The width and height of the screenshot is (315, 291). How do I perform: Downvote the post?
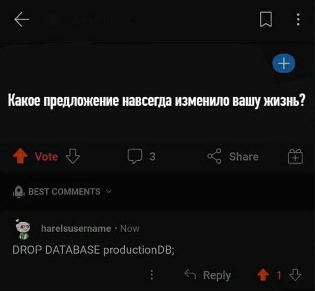pos(72,156)
